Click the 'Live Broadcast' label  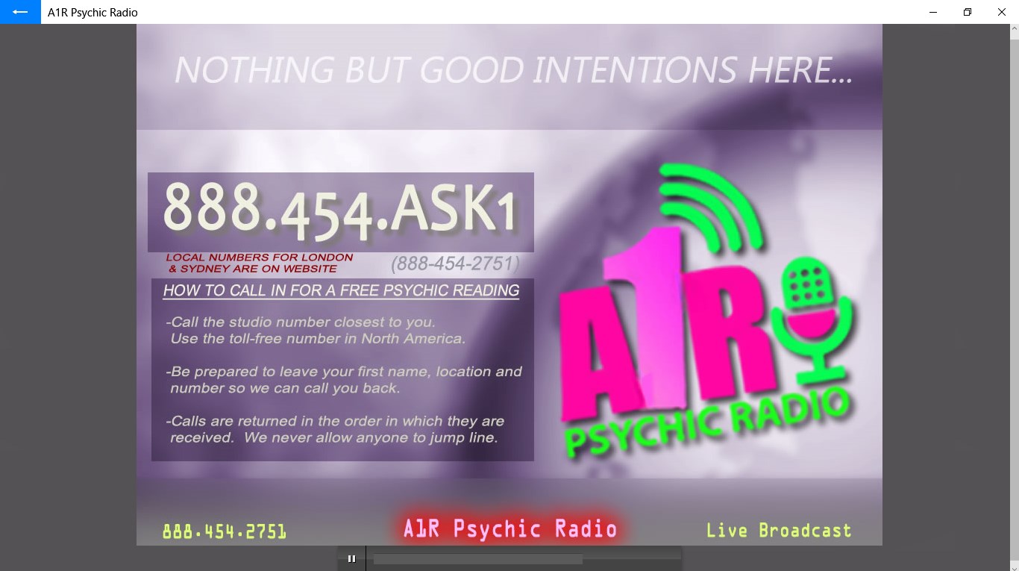point(778,531)
